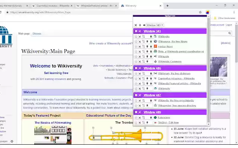Switch to the Coprinellus micaceus browser tab

pos(52,6)
